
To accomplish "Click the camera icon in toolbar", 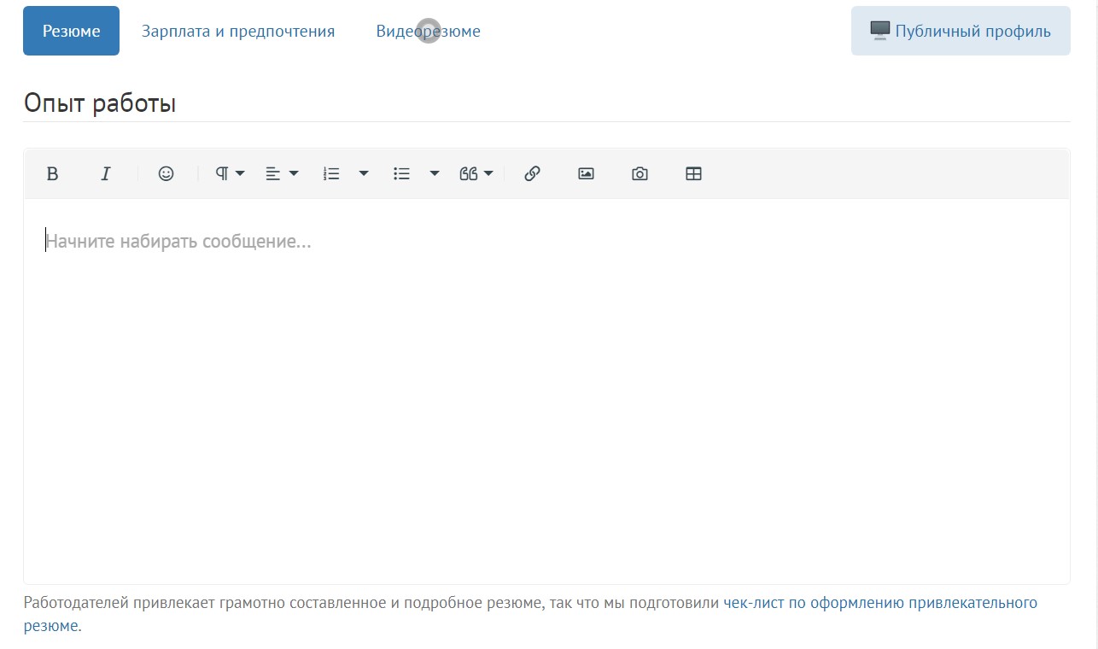I will 640,173.
